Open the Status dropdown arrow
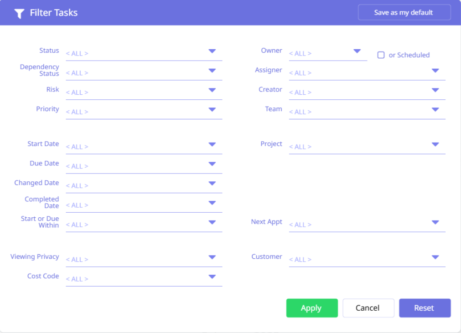461x333 pixels. [212, 51]
